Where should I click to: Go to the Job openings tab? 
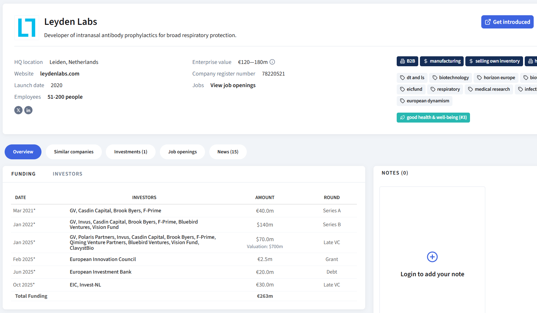click(x=182, y=152)
